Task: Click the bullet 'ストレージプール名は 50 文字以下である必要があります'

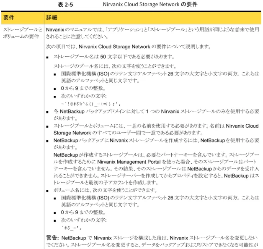Action: (x=114, y=57)
